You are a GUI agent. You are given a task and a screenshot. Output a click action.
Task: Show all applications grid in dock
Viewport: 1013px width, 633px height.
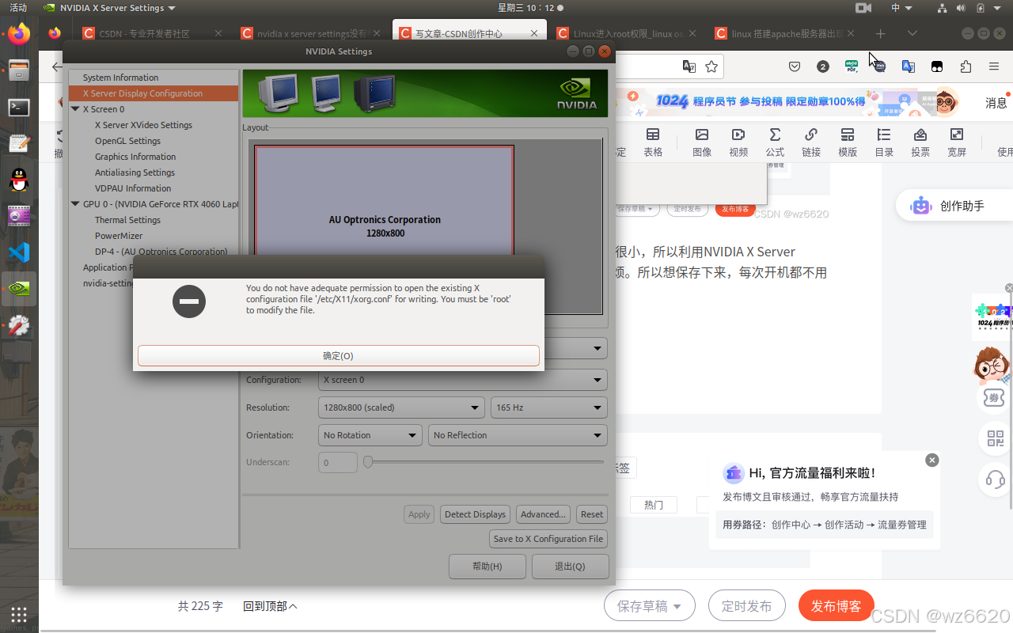[19, 614]
